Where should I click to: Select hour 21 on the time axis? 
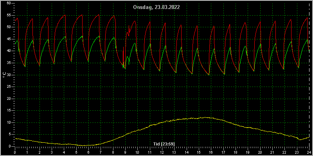[272, 152]
